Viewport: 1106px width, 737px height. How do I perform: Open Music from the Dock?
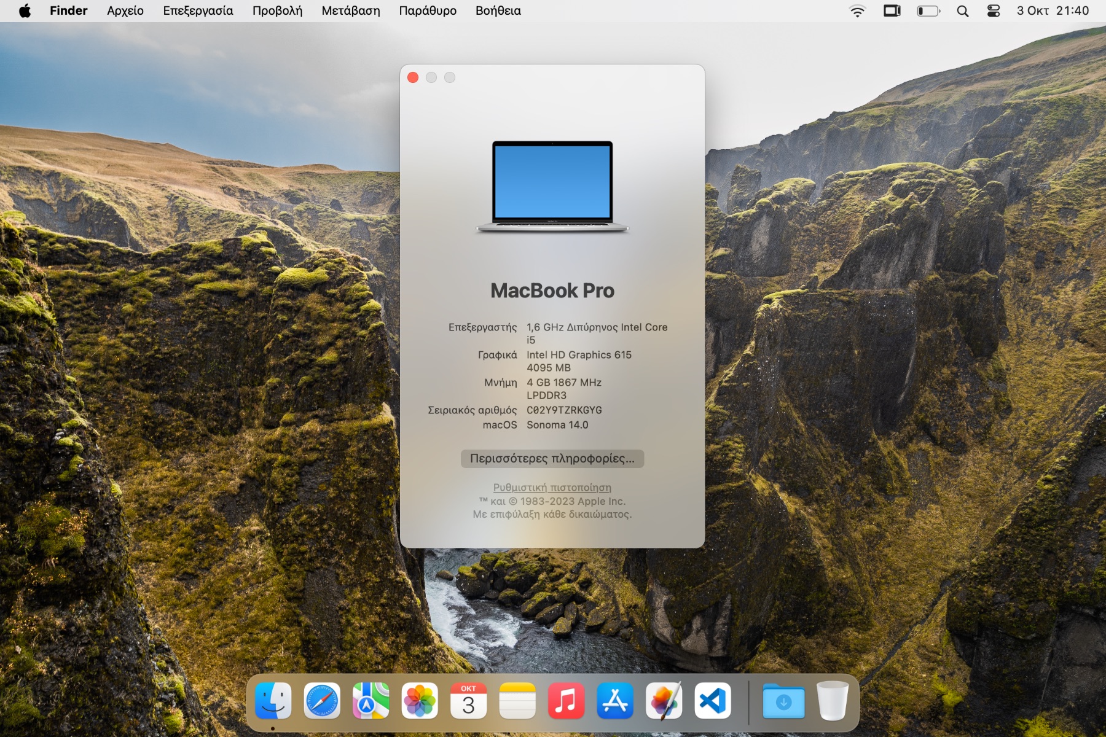(x=566, y=701)
